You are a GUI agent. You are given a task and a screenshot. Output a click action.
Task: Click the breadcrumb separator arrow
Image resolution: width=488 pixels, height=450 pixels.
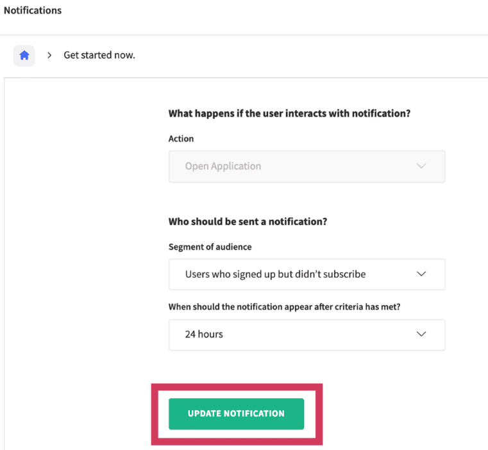(x=49, y=56)
